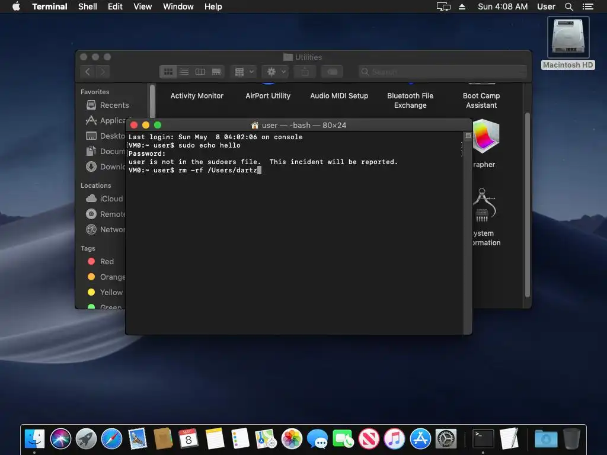Viewport: 607px width, 455px height.
Task: Open iTunes music note icon in Dock
Action: [394, 439]
